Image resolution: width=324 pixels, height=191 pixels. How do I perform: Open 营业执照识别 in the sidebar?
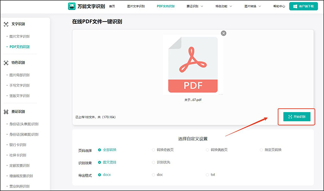coord(19,186)
